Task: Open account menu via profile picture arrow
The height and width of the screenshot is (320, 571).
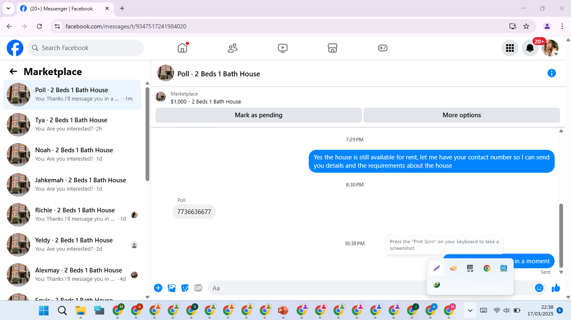Action: 556,54
